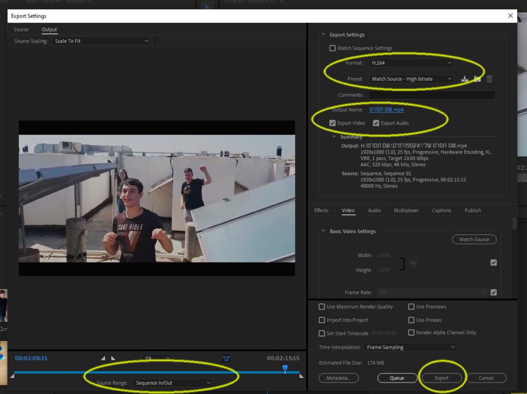The width and height of the screenshot is (527, 394).
Task: Open the Format dropdown showing H.264
Action: 411,63
